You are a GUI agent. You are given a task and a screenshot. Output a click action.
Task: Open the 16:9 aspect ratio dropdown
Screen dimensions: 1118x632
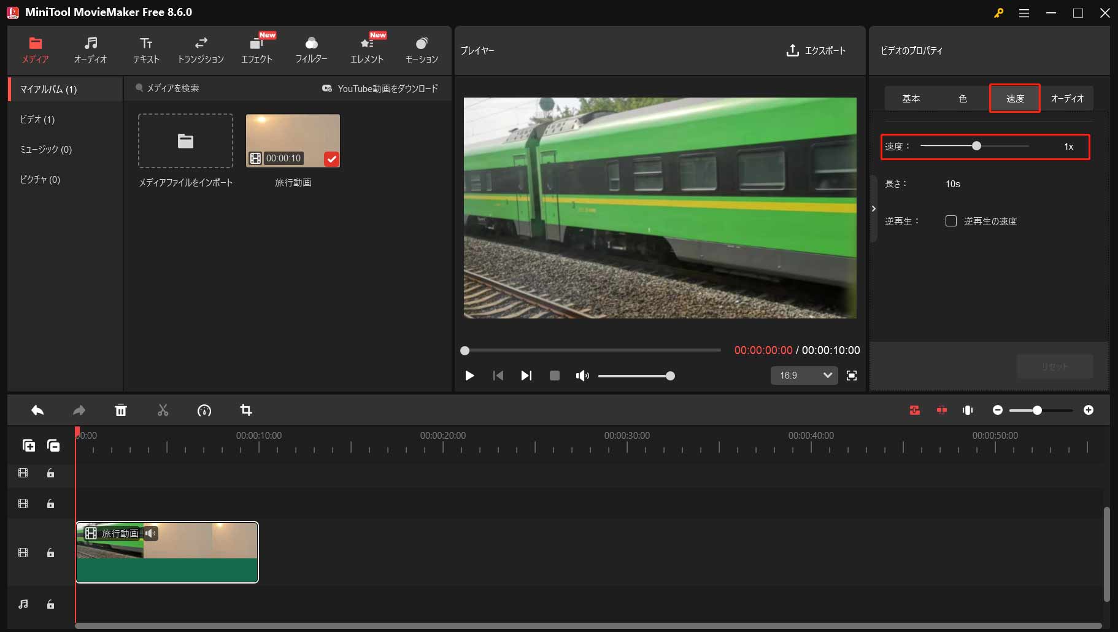click(x=804, y=376)
